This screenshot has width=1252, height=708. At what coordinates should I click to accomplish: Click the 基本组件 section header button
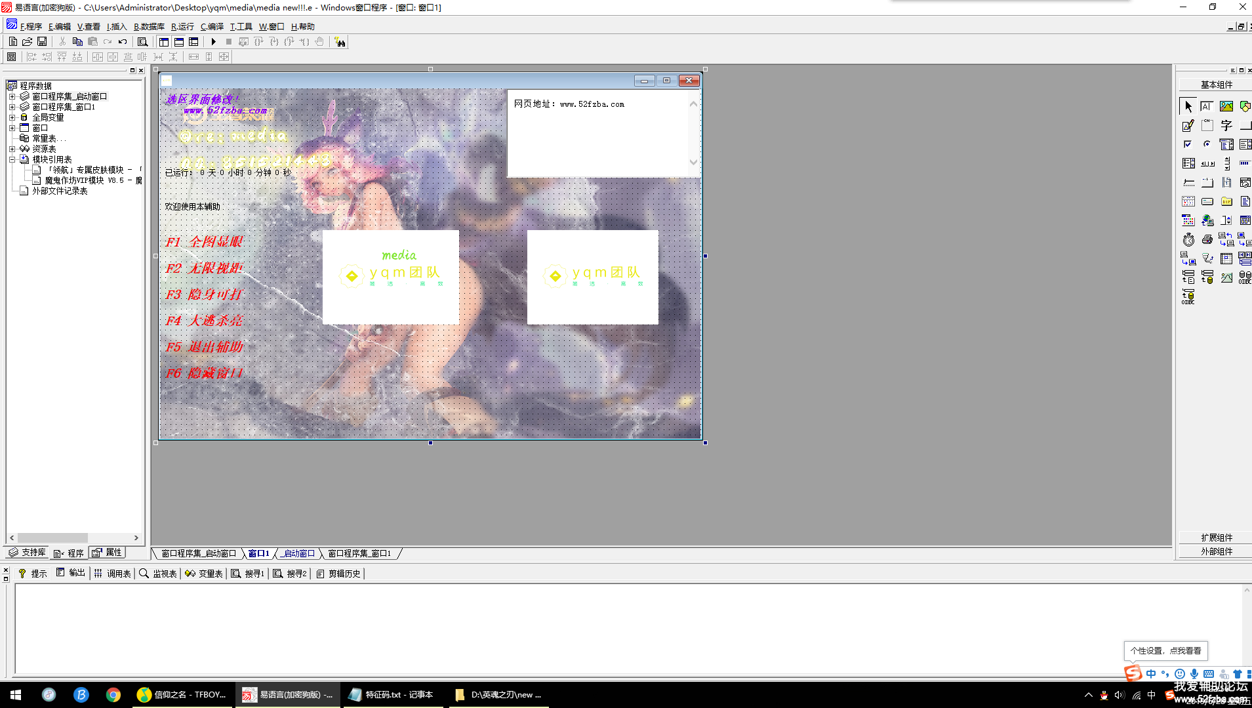pos(1217,85)
